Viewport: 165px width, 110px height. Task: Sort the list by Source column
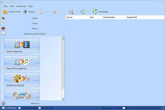[x=77, y=17]
